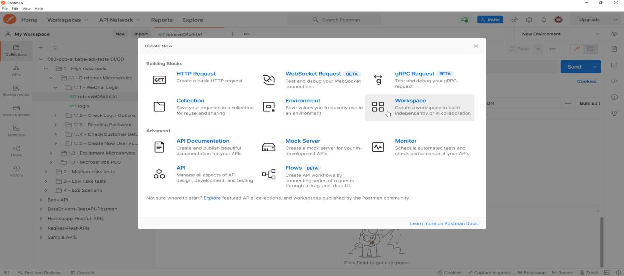
Task: Click in the Search Postman field
Action: coord(334,20)
